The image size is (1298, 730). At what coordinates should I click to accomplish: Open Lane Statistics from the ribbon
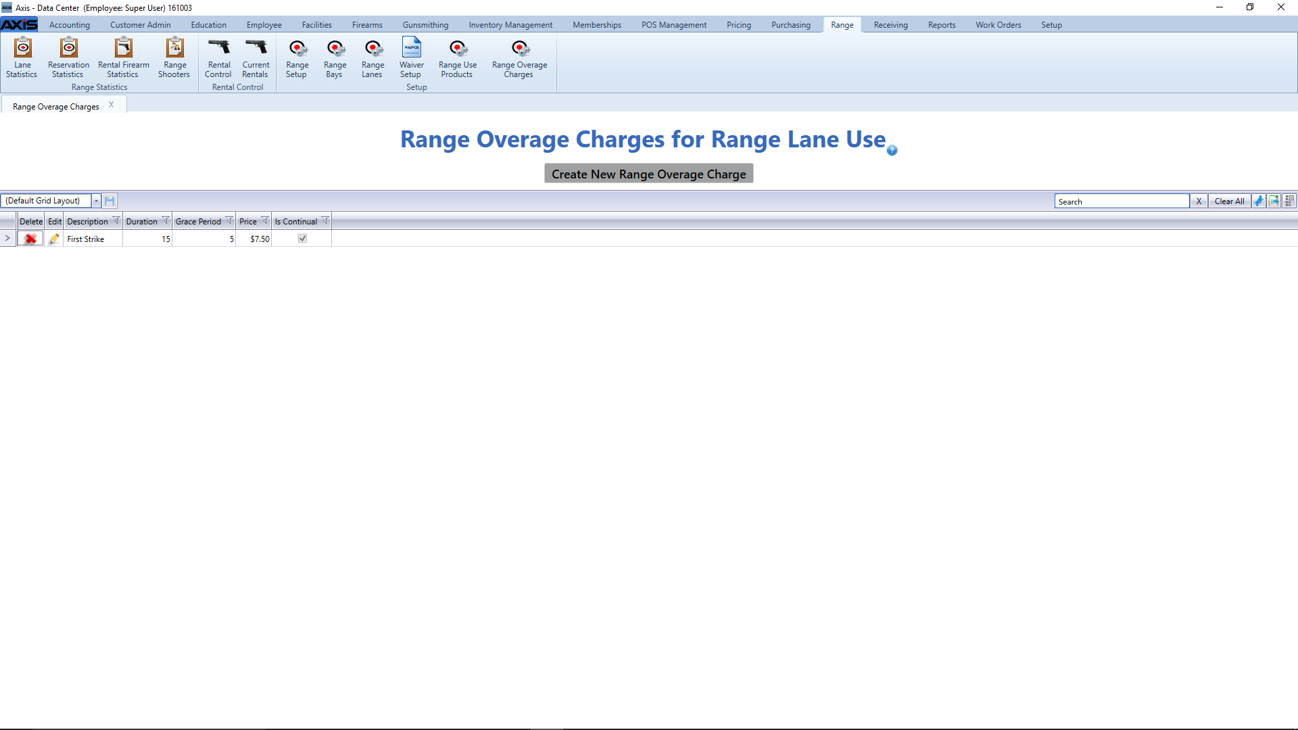tap(22, 58)
